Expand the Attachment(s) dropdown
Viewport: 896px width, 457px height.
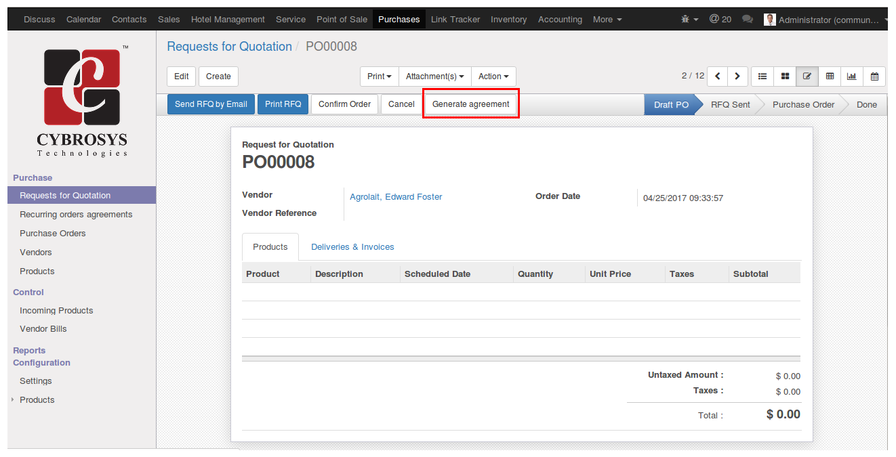(435, 77)
